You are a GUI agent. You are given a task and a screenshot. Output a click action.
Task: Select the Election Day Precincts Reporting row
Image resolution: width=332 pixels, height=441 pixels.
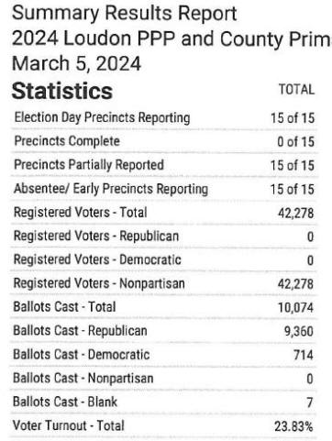(x=164, y=118)
